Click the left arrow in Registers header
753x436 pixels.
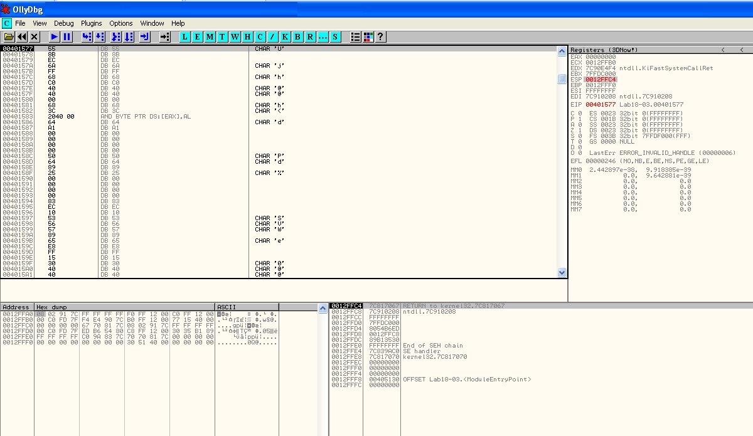pyautogui.click(x=722, y=50)
